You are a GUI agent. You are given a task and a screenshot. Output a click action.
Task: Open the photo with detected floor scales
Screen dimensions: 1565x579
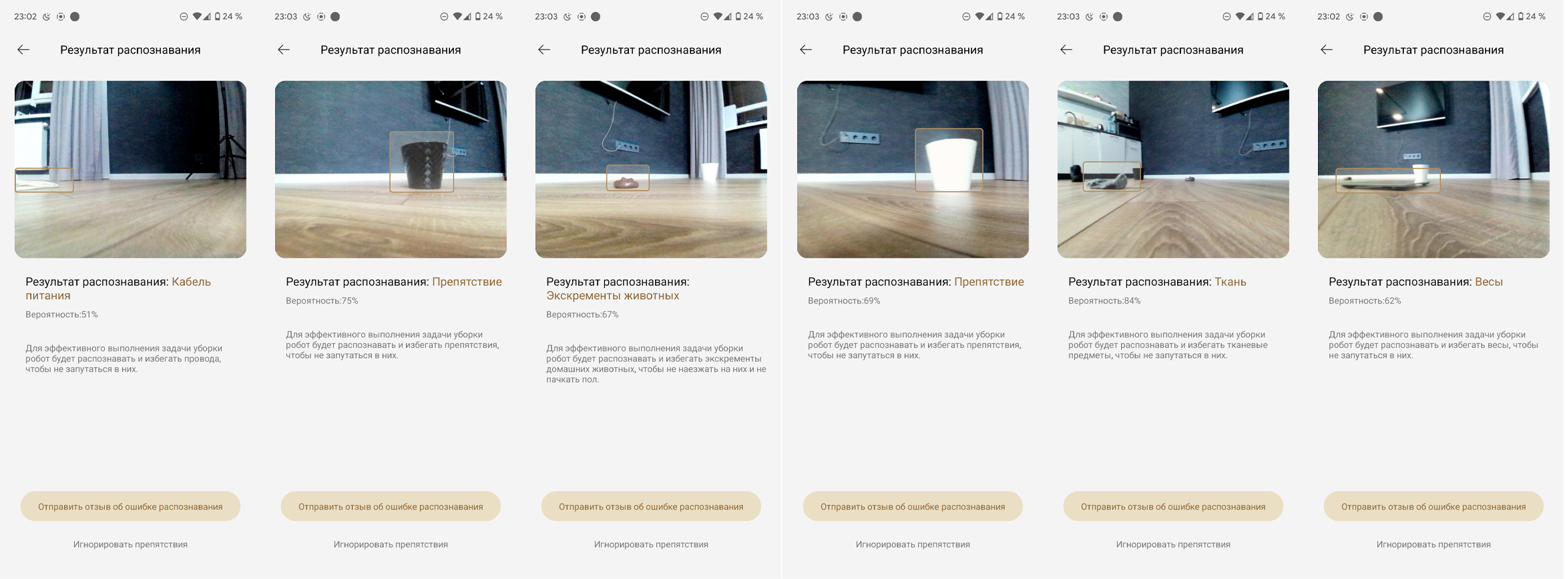pos(1433,170)
